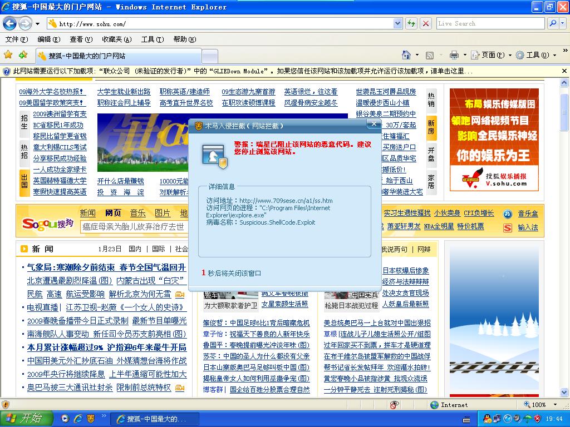Click the red S 输入法 icon

pyautogui.click(x=508, y=227)
